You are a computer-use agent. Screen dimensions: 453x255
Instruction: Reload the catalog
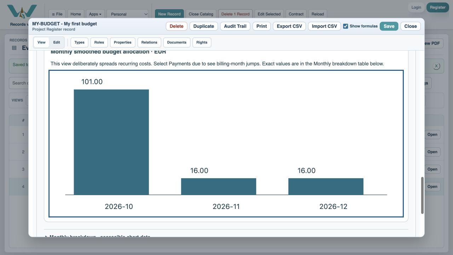point(317,14)
